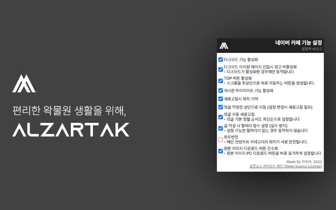Click the Made By 2022 credit text
336x210 pixels.
pyautogui.click(x=304, y=162)
